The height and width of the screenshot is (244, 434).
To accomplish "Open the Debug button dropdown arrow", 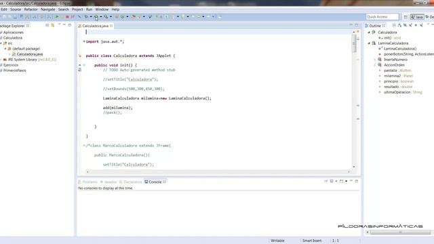I will [x=91, y=17].
